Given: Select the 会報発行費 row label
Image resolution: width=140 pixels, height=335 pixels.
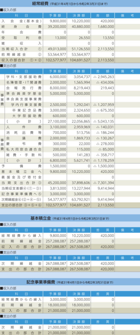Looking at the screenshot, I should [24, 88].
